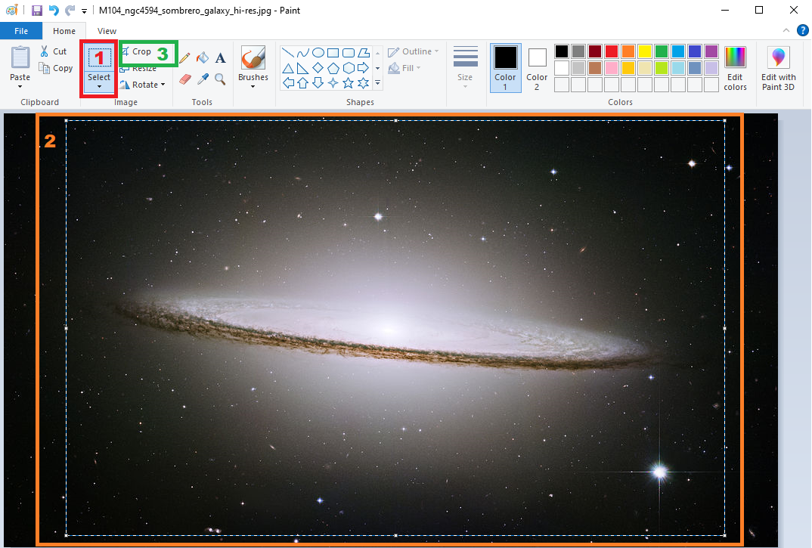812x548 pixels.
Task: Open Paint Help question mark
Action: [x=803, y=30]
